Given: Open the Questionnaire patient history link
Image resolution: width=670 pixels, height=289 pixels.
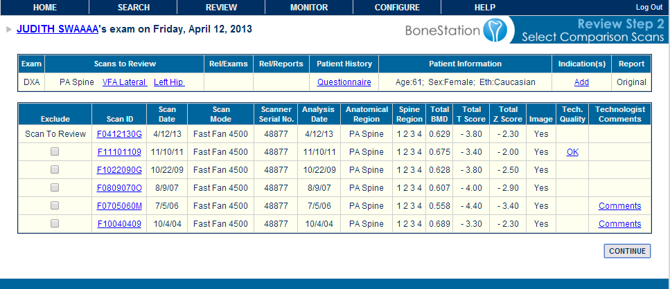Looking at the screenshot, I should click(x=344, y=82).
